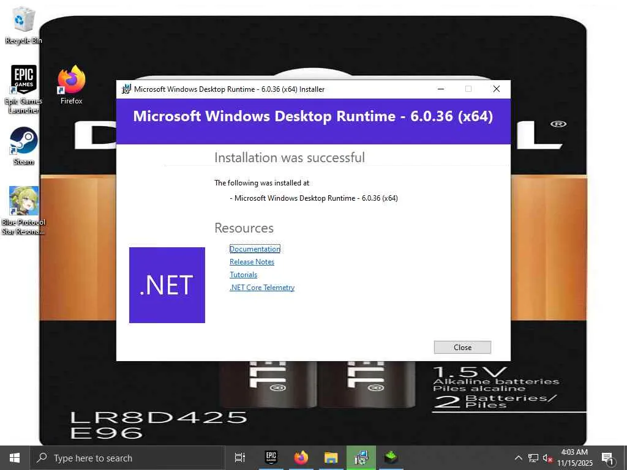Open the Tutorials link

243,275
